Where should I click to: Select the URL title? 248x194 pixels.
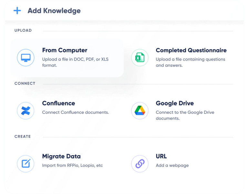(x=161, y=156)
